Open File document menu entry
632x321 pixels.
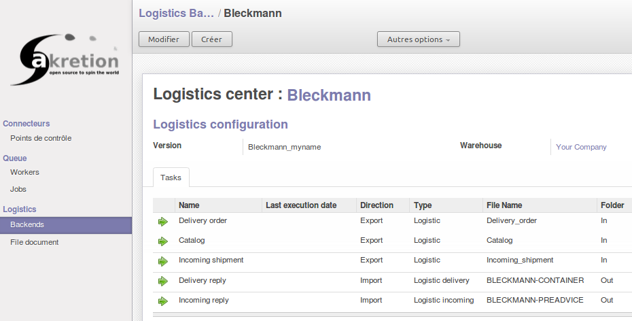[34, 242]
